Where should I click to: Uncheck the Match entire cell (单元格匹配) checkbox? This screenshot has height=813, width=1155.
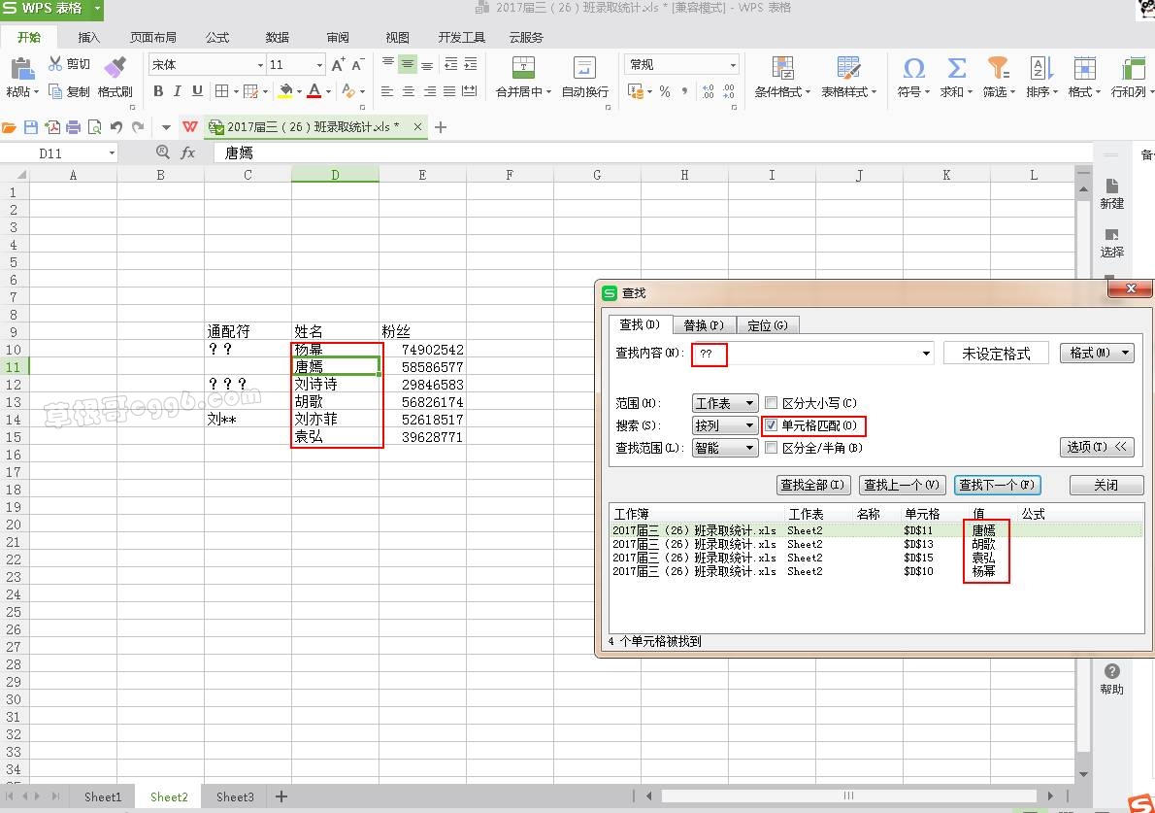coord(772,425)
